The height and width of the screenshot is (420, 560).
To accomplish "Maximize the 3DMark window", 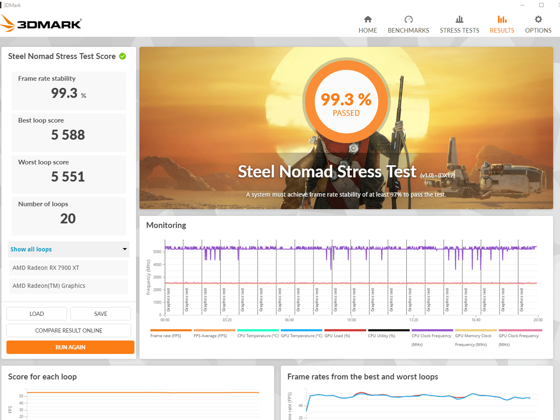I will click(x=541, y=5).
